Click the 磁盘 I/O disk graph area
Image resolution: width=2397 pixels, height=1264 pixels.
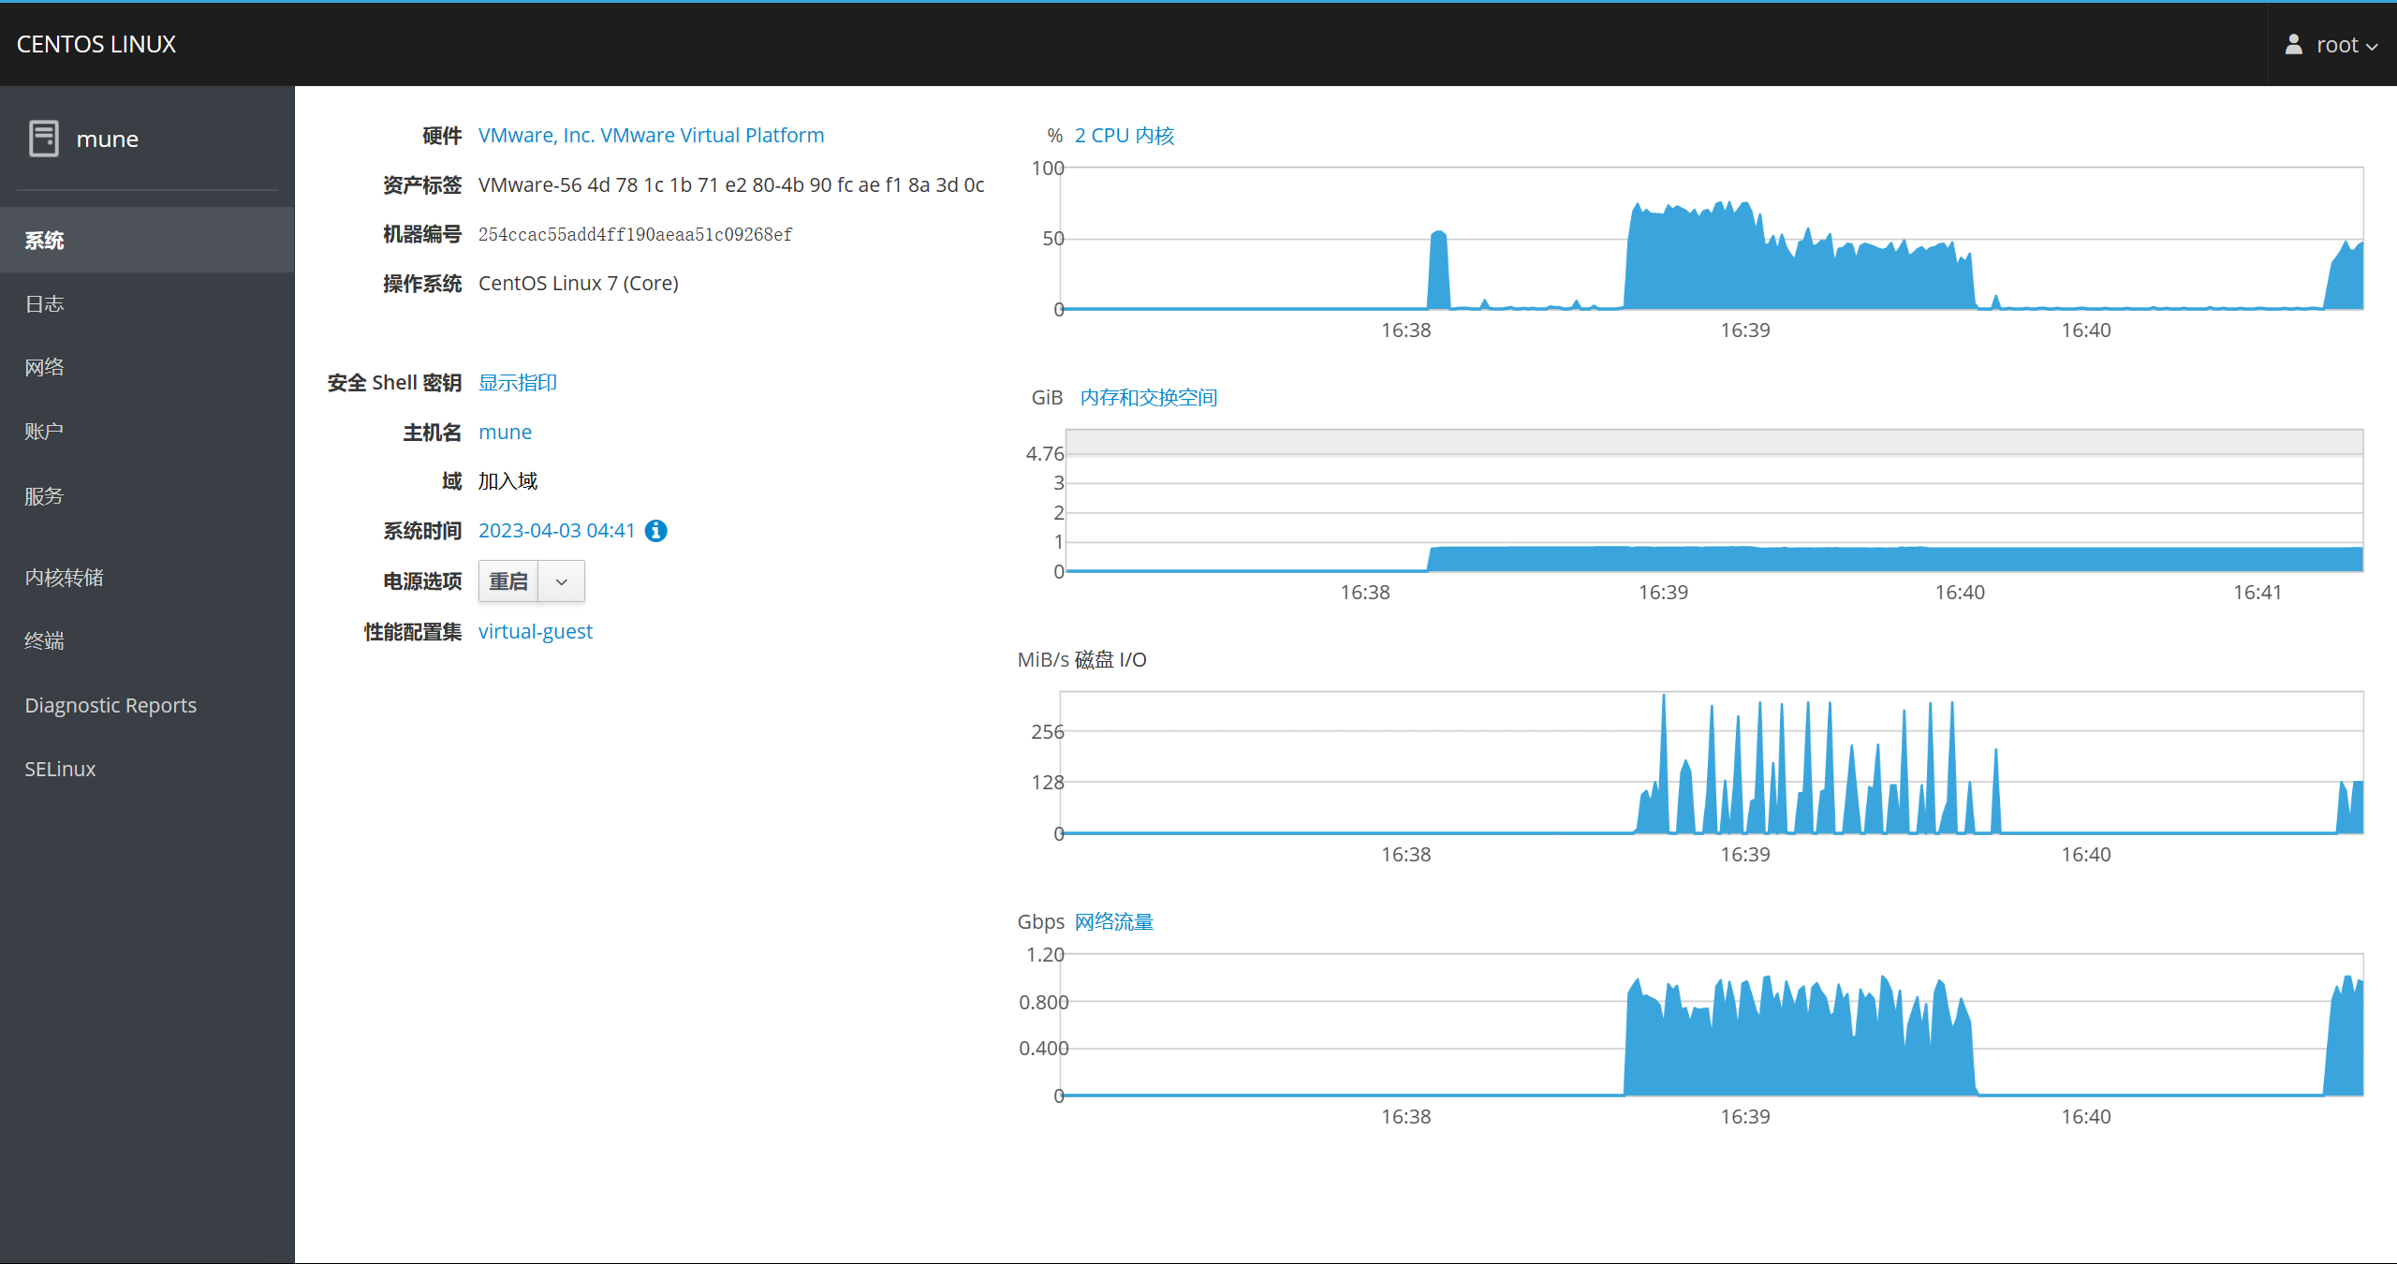click(1712, 763)
